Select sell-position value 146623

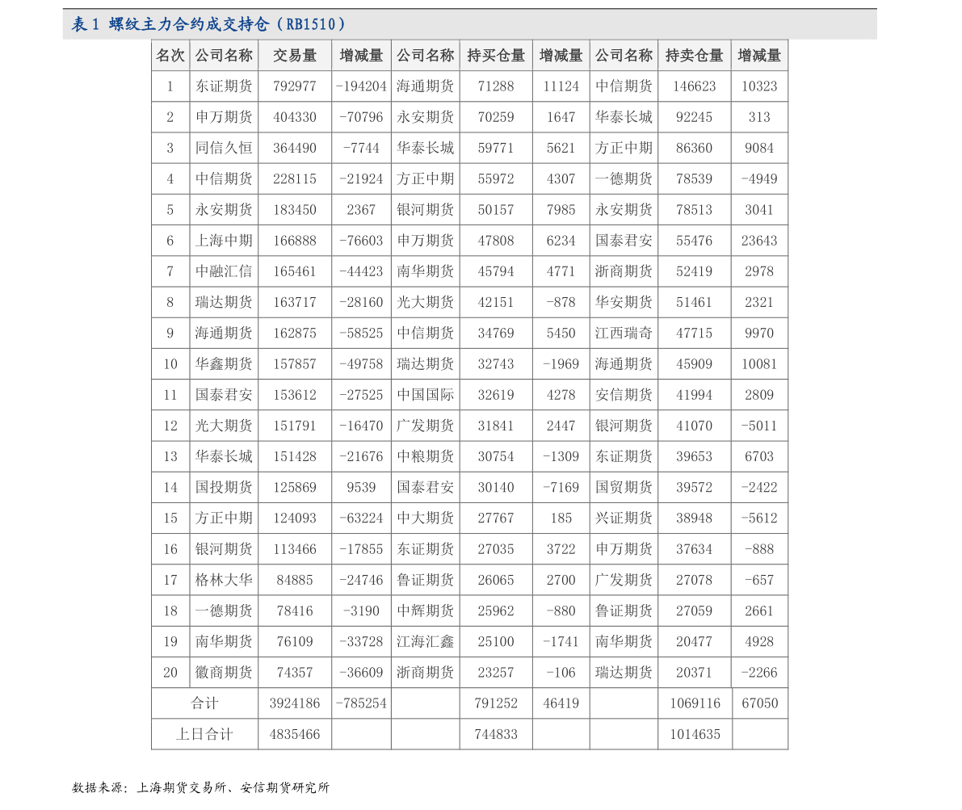click(694, 86)
